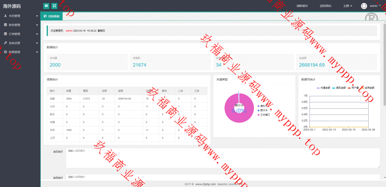Click the 当日排行 text input area
The image size is (386, 187).
(x=222, y=158)
